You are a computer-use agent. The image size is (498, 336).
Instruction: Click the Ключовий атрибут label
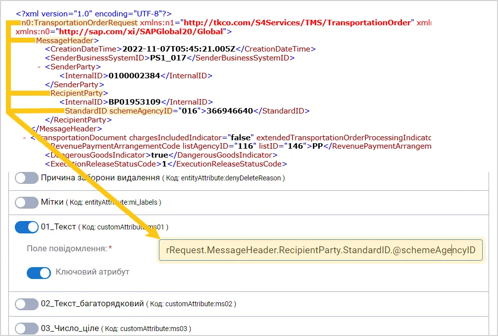[93, 272]
